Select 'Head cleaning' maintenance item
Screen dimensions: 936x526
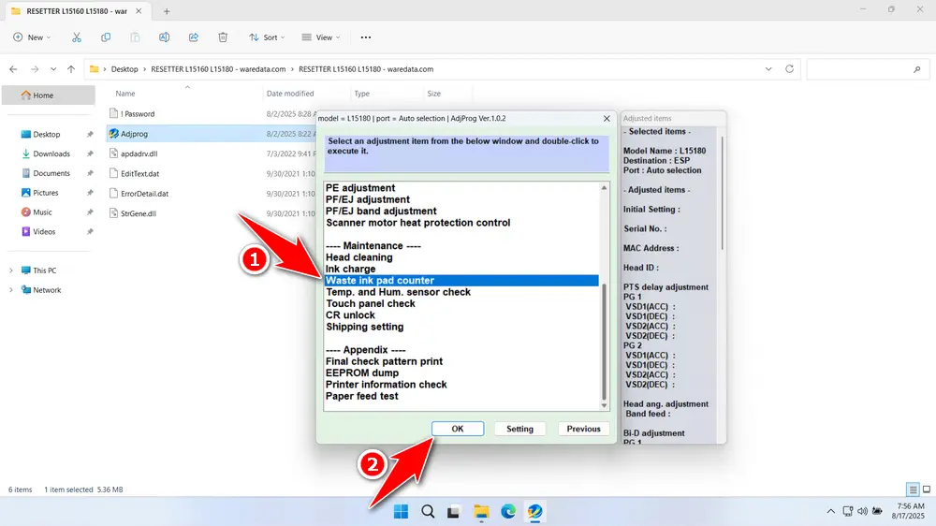pyautogui.click(x=358, y=257)
